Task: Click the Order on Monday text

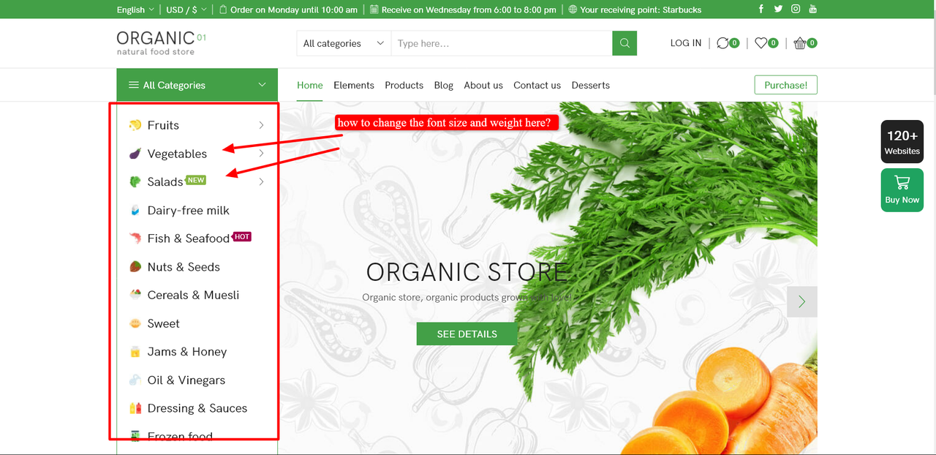Action: click(x=294, y=10)
